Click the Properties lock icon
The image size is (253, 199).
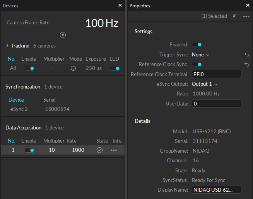(234, 16)
